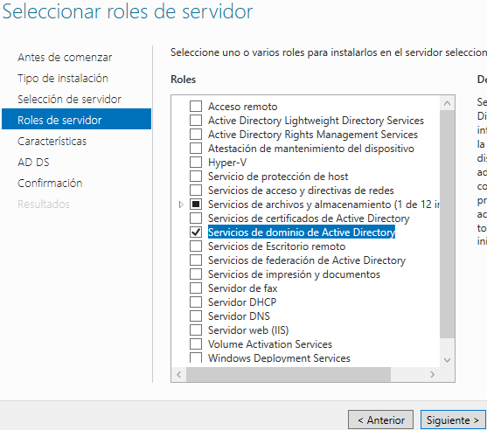
Task: Go to Tipo de instalación step
Action: (63, 79)
